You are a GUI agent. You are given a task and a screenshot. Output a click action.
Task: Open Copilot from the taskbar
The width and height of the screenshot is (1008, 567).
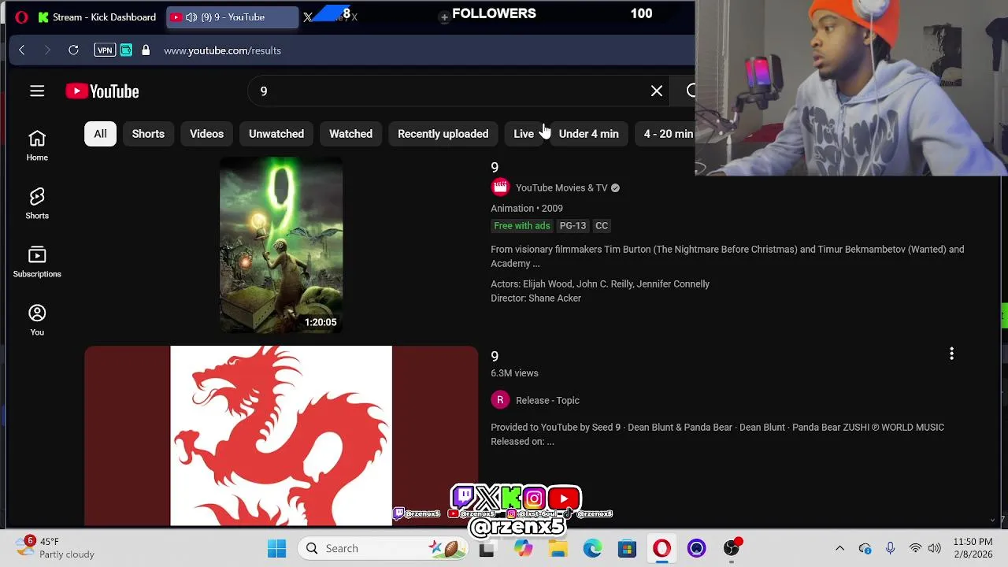[x=523, y=548]
